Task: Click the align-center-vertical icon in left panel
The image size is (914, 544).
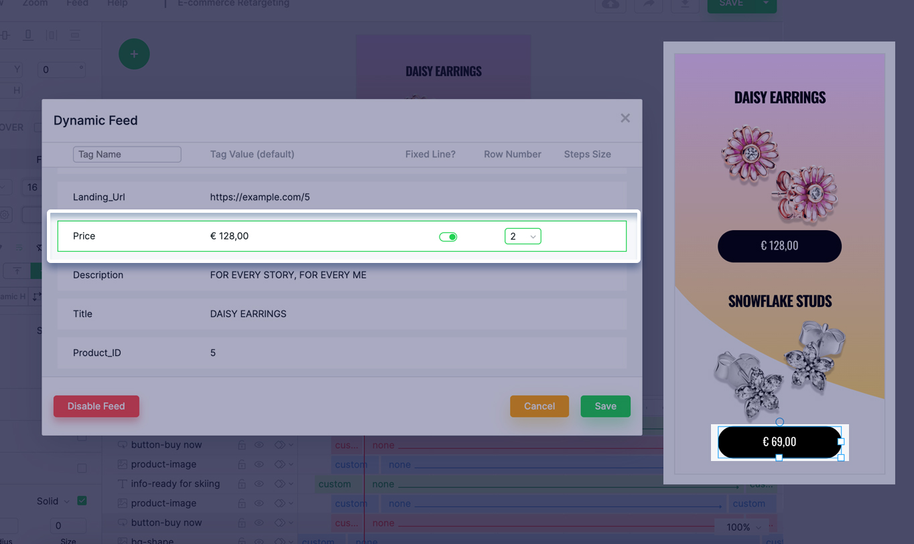Action: coord(5,35)
